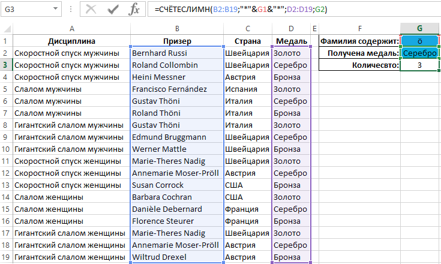Screen dimensions: 441x264
Task: Select cell G2 with Серебро criterion
Action: 419,53
